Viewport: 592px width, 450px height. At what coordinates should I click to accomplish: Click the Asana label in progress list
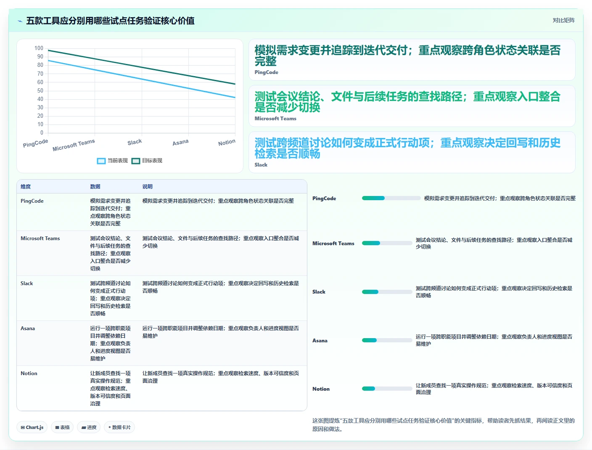(x=320, y=341)
